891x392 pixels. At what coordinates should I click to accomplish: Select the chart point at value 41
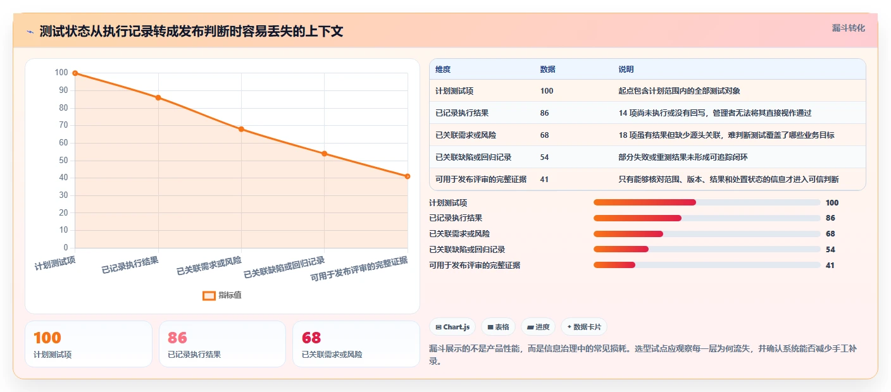[x=407, y=176]
